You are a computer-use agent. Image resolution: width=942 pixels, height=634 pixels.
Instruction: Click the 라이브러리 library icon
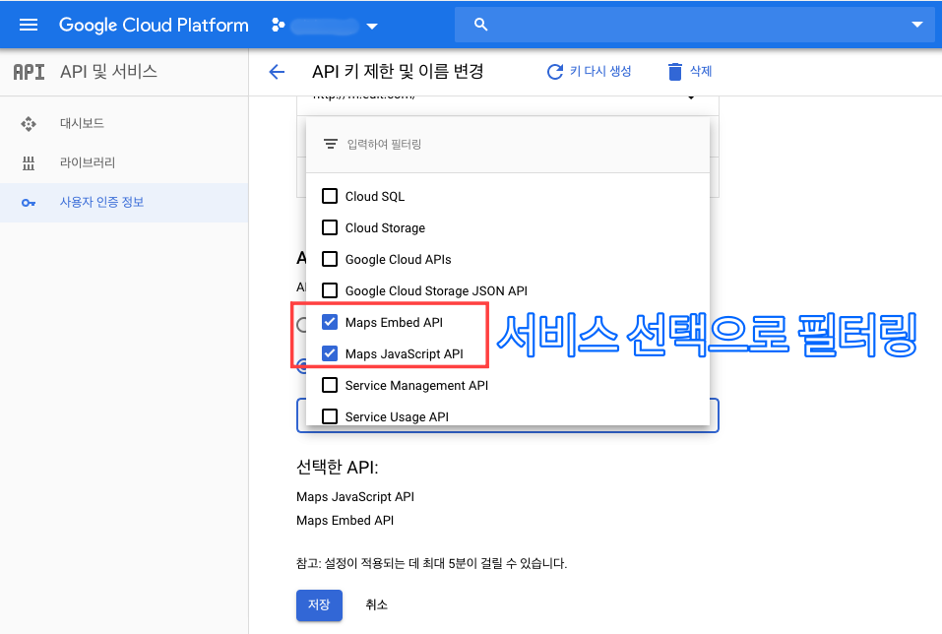tap(29, 162)
